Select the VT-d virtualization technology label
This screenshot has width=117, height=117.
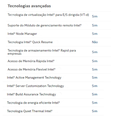pyautogui.click(x=48, y=15)
